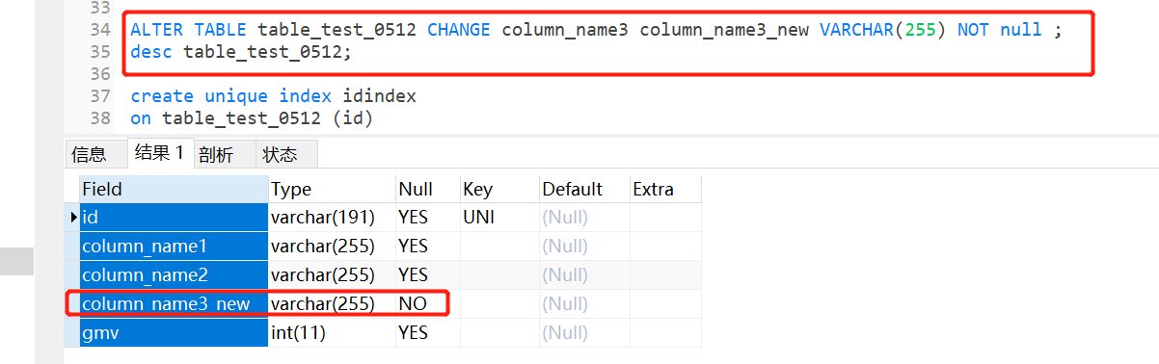Click the Null column header
The width and height of the screenshot is (1159, 364).
pos(426,189)
